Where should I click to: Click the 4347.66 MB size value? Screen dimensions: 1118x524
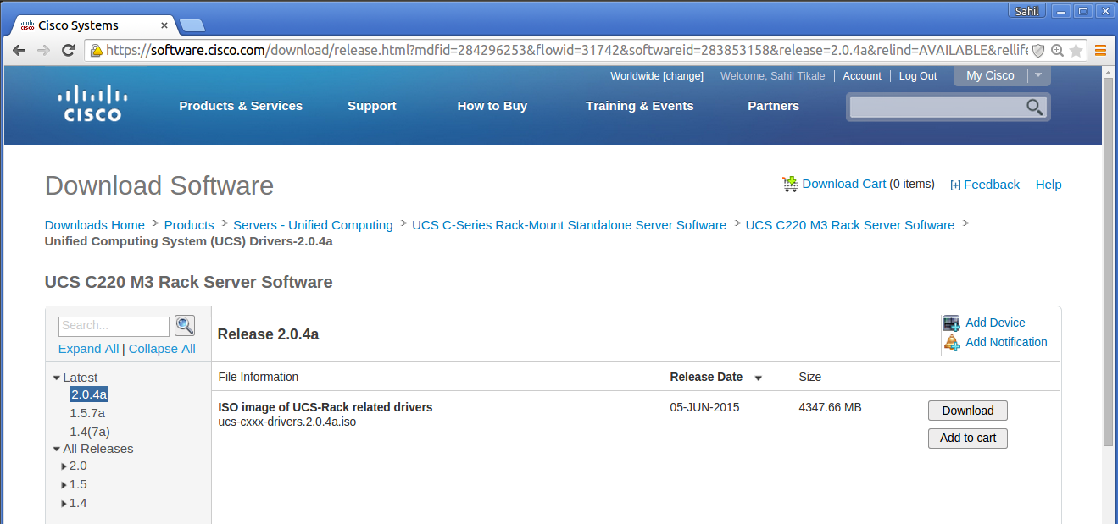(x=830, y=407)
